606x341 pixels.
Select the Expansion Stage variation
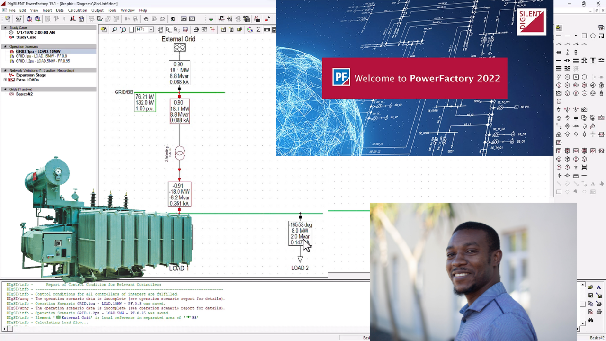(x=31, y=75)
